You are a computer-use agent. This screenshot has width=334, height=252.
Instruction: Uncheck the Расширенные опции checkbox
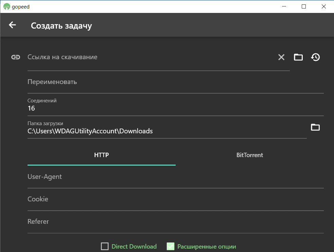click(x=171, y=246)
